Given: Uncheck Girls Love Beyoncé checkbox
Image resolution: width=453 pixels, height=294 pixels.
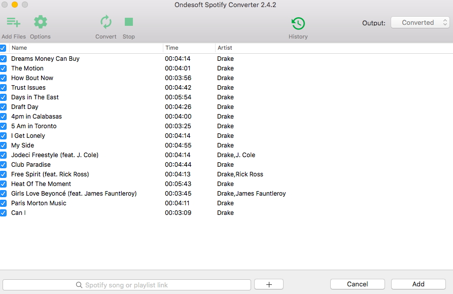Looking at the screenshot, I should (3, 194).
